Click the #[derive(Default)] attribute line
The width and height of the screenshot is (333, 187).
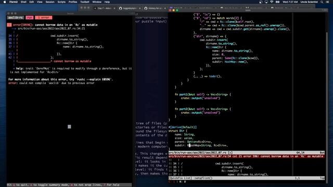(x=183, y=127)
